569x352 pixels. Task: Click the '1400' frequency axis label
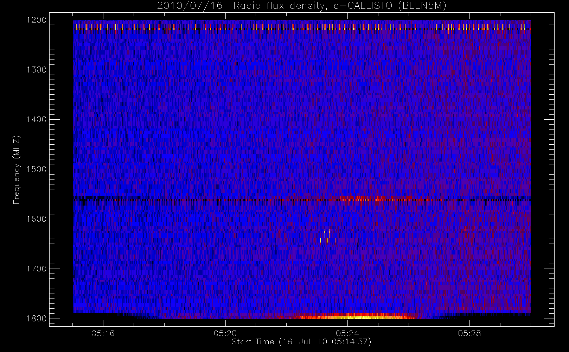37,119
